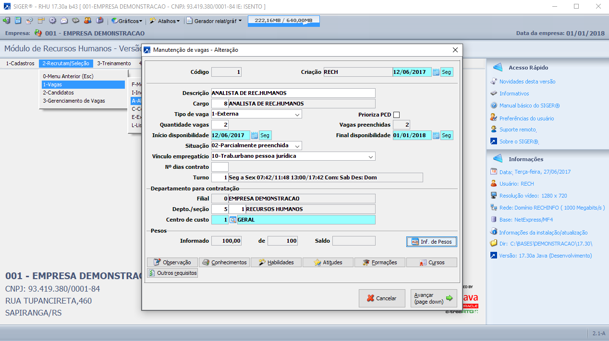
Task: Open the calculator toolbar icon
Action: point(18,21)
